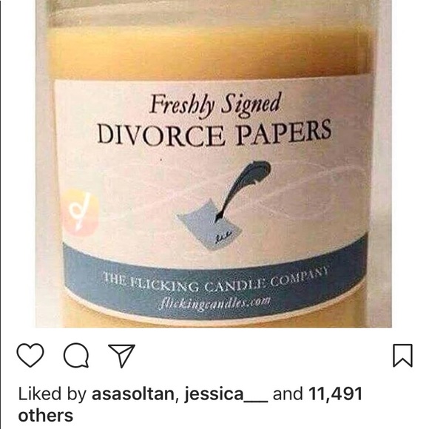Open asasoltan's profile from likes line
This screenshot has width=429, height=429.
(133, 394)
